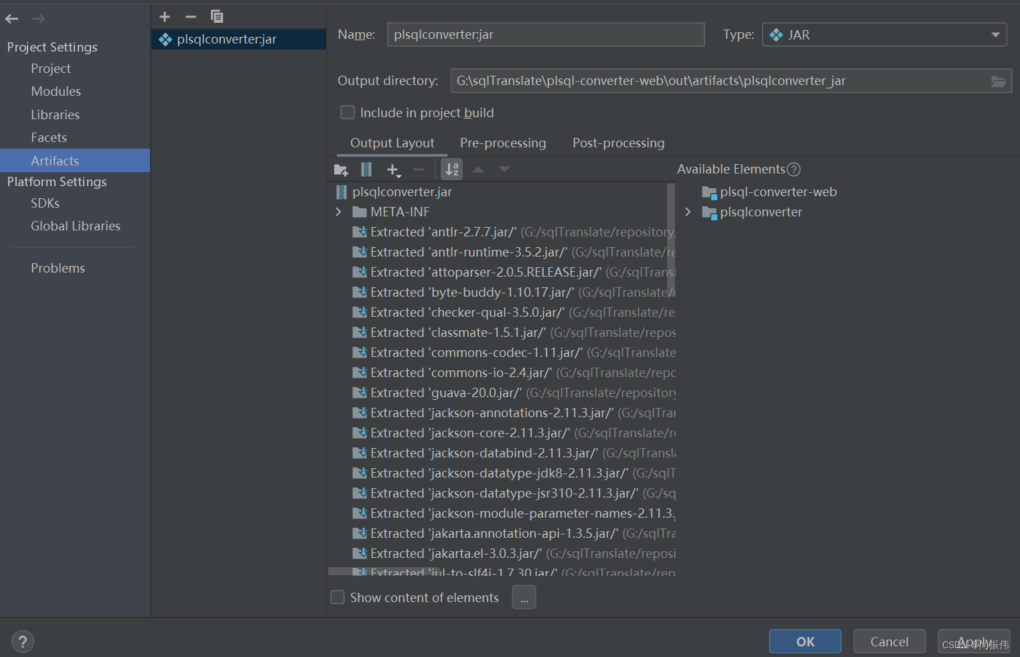Create an archive in the output layout
The image size is (1020, 657).
pos(366,169)
